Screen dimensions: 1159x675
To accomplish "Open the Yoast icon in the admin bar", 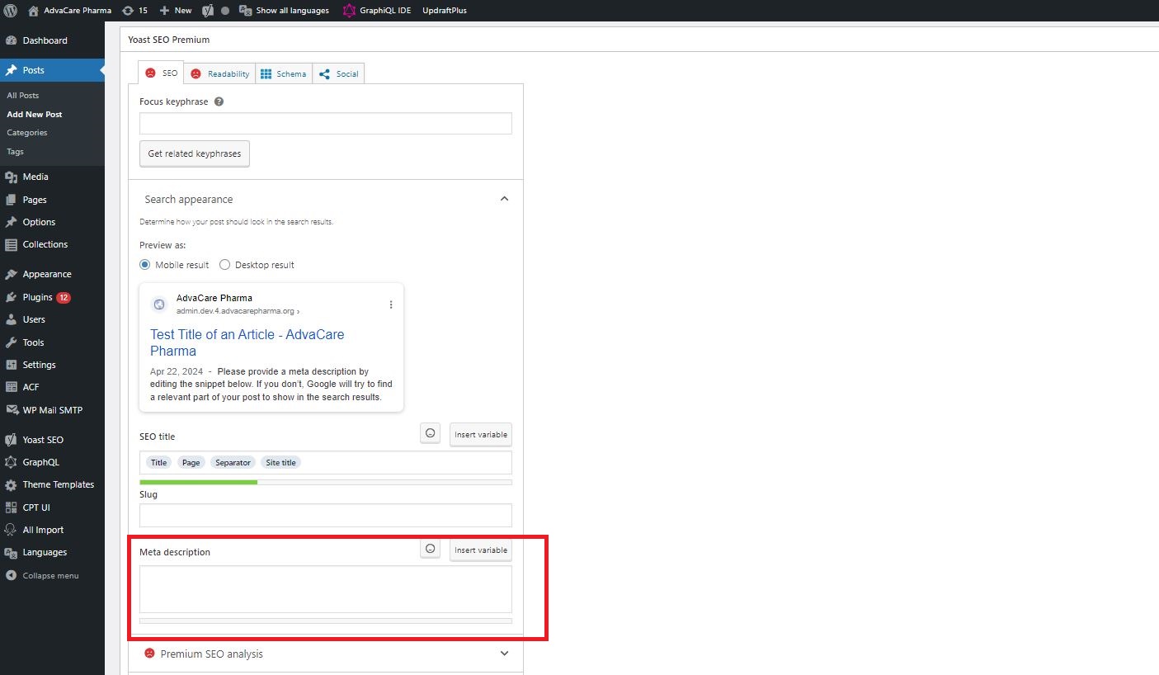I will [209, 11].
